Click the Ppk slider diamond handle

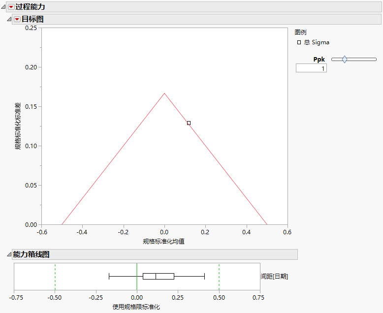345,60
